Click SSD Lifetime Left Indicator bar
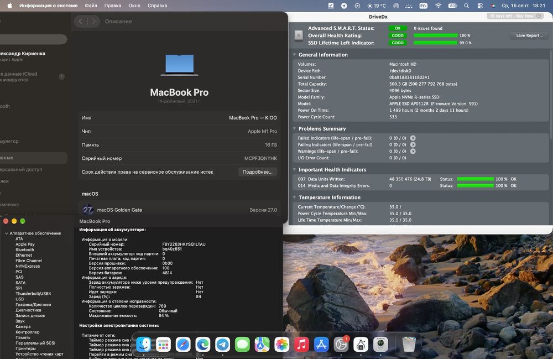Image resolution: width=553 pixels, height=359 pixels. point(436,43)
